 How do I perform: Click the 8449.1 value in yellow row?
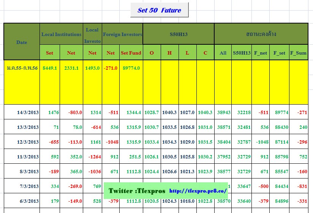click(49, 68)
